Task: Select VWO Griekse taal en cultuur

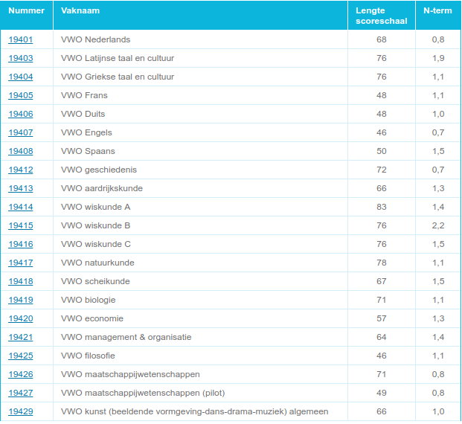Action: point(118,77)
